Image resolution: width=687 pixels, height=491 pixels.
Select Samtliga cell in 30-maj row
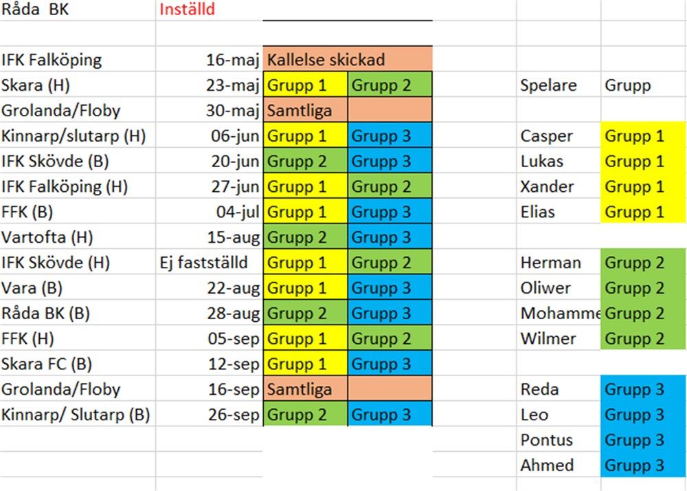pyautogui.click(x=306, y=110)
